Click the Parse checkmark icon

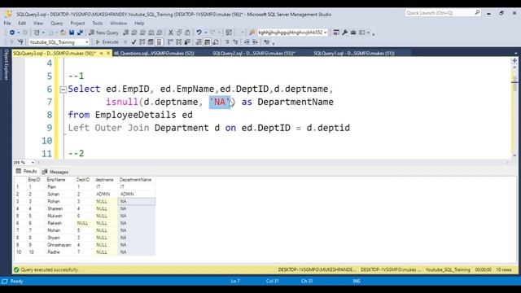134,42
